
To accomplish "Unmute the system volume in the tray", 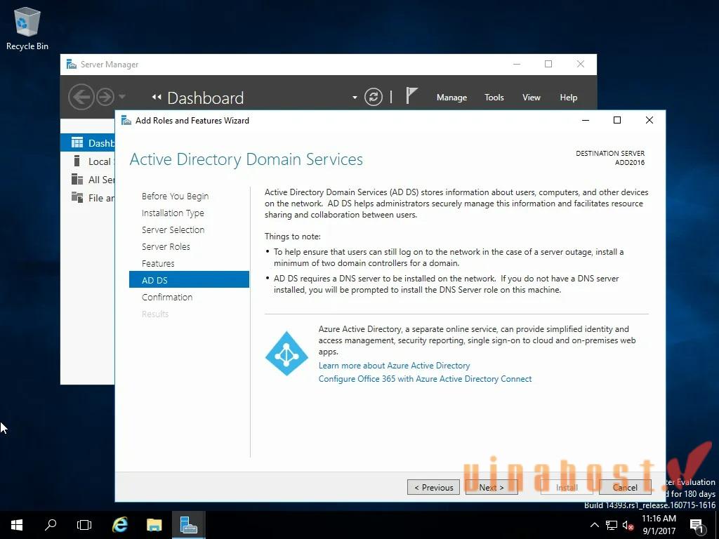I will point(627,525).
